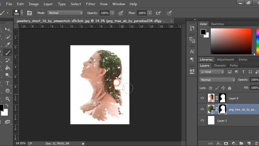This screenshot has height=146, width=259.
Task: Switch to the Paths tab
Action: [234, 66]
